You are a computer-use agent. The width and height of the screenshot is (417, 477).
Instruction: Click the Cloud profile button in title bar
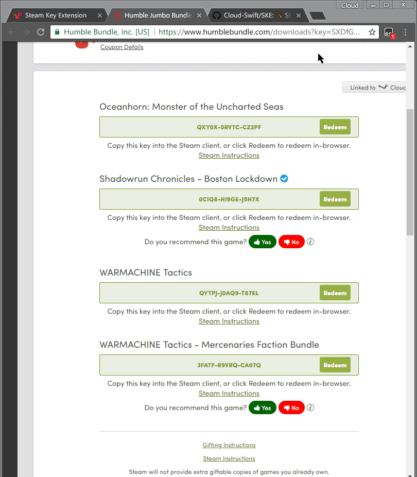click(350, 5)
